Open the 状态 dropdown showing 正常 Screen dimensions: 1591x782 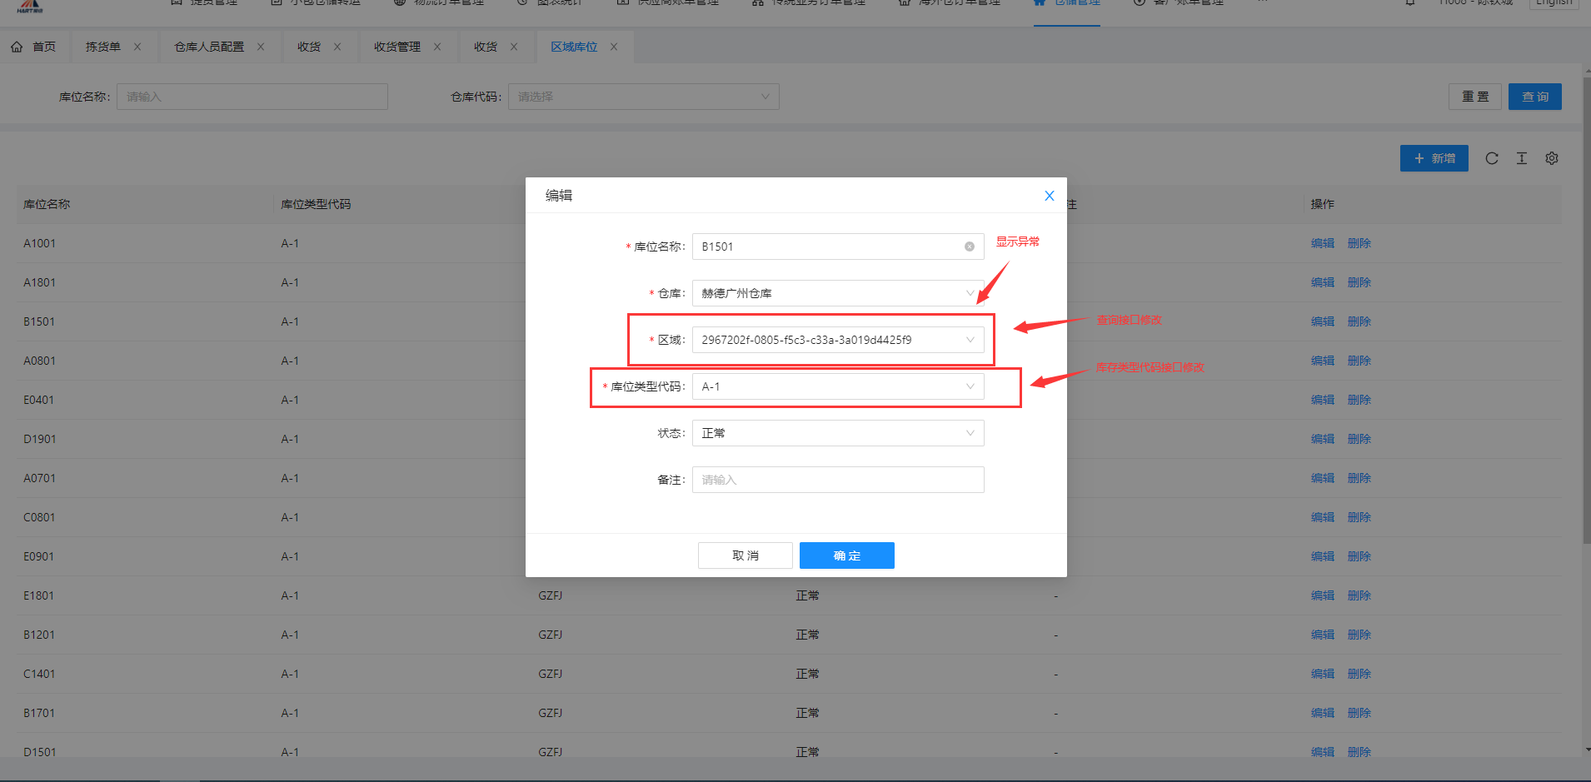837,433
